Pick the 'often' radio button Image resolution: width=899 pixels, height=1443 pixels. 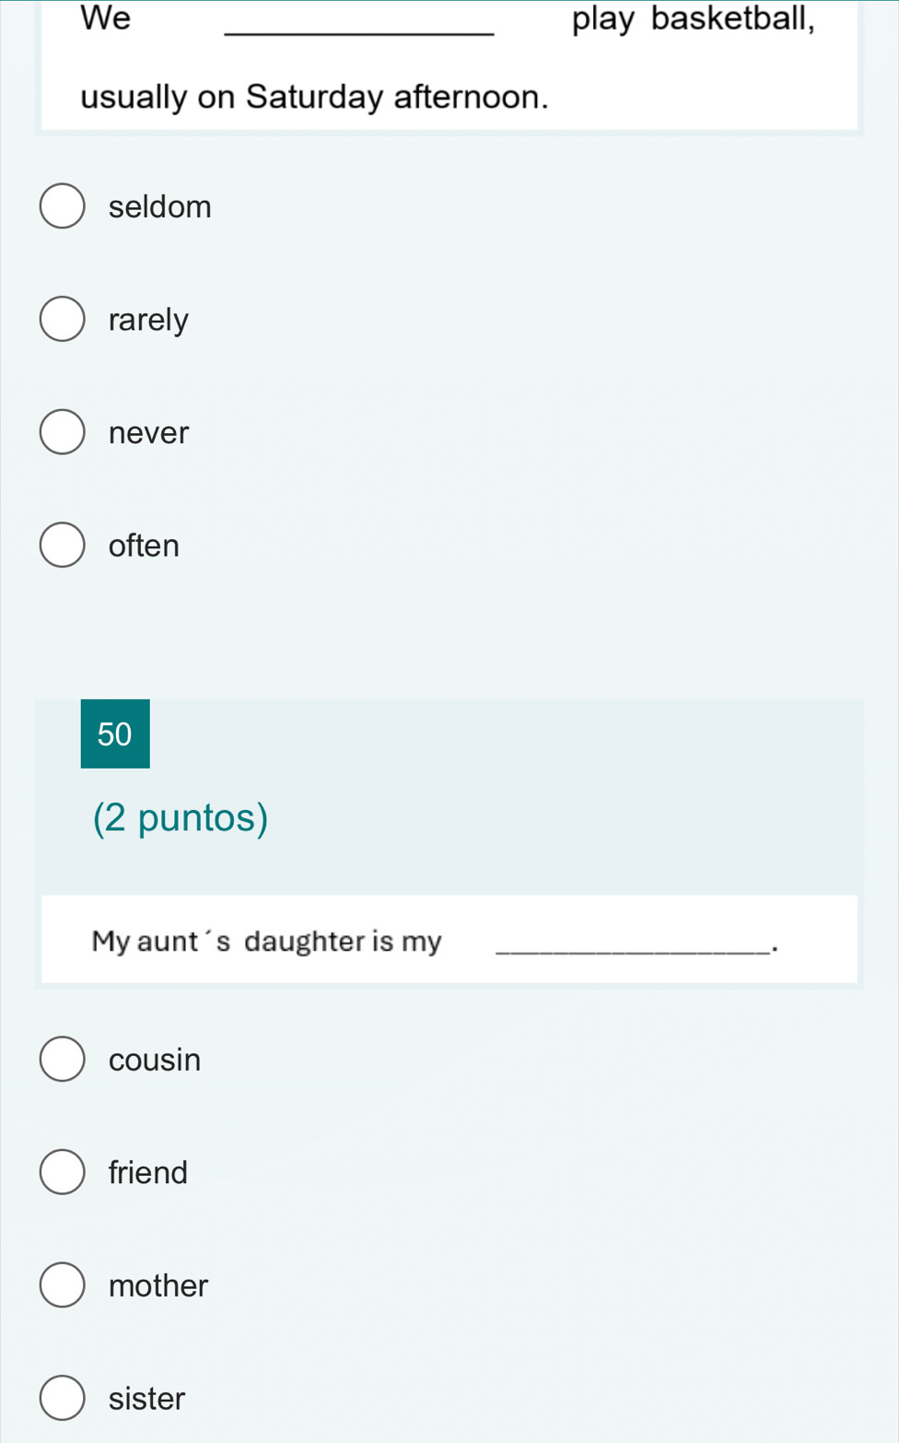pyautogui.click(x=62, y=545)
